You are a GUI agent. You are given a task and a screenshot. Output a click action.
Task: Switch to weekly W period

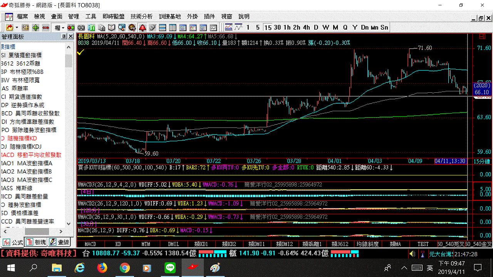coord(326,27)
